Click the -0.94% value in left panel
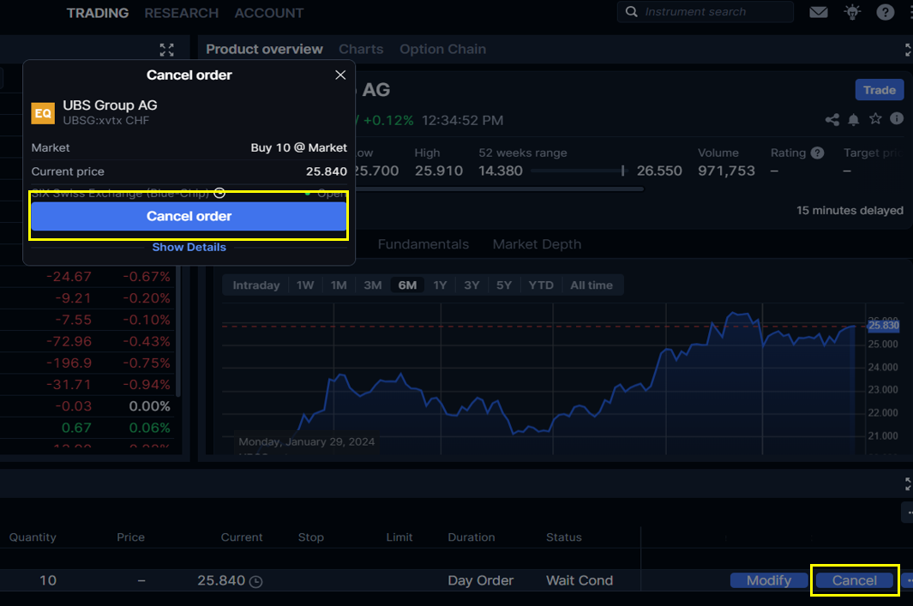 146,385
